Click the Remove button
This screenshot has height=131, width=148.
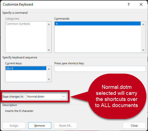[40, 125]
